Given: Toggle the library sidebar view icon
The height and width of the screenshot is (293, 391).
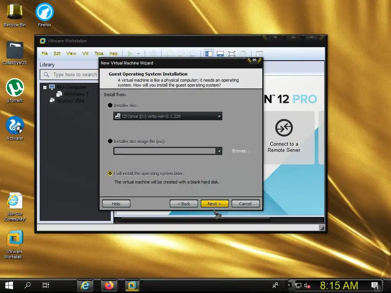Looking at the screenshot, I should tap(209, 53).
